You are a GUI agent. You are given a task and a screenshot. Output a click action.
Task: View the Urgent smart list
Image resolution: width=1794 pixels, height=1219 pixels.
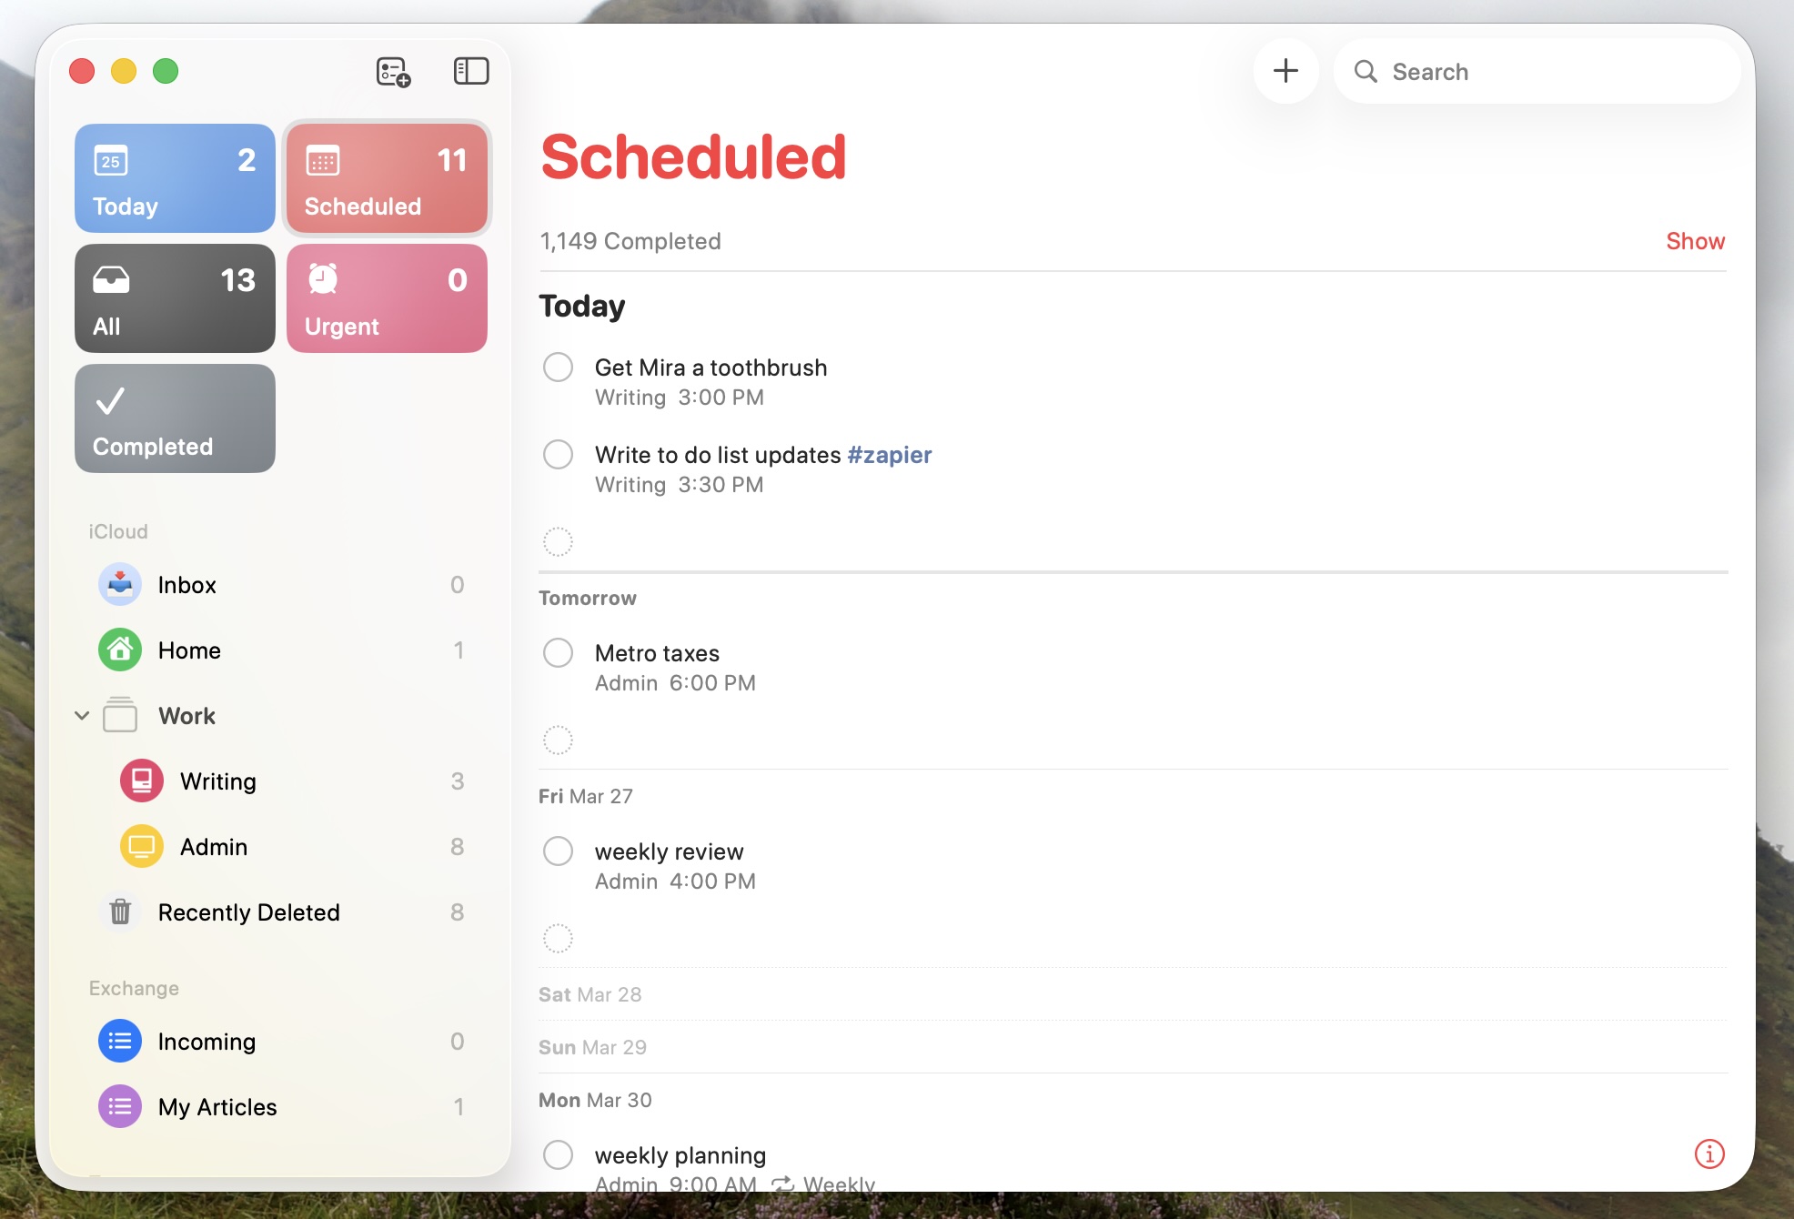[x=386, y=297]
